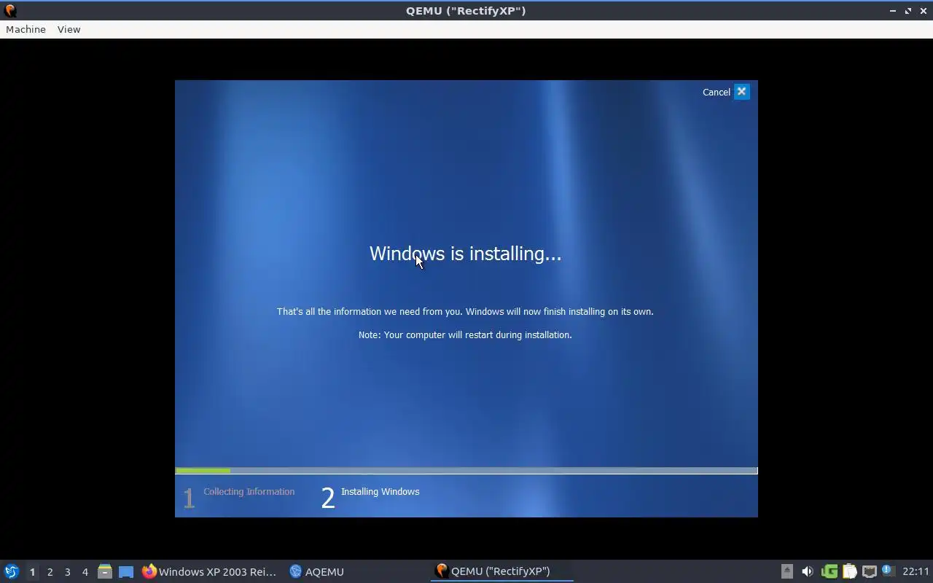Viewport: 933px width, 583px height.
Task: Click the computer will restart note text
Action: point(465,335)
